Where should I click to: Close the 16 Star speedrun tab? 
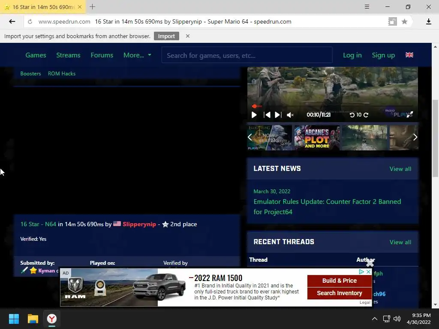tap(80, 7)
